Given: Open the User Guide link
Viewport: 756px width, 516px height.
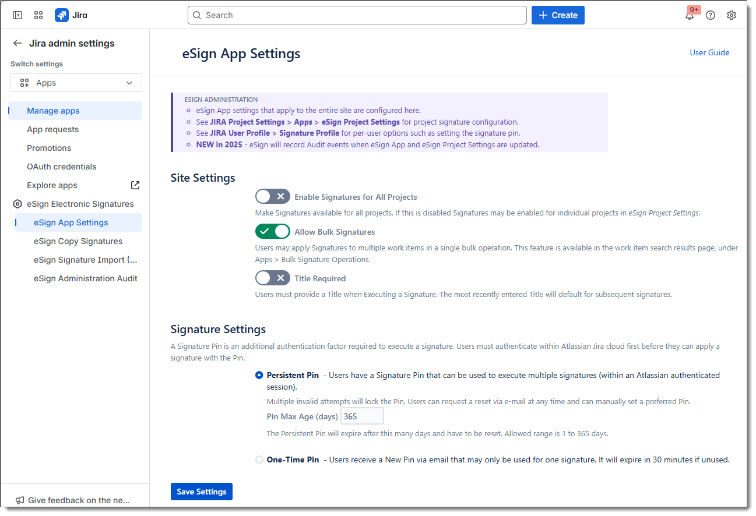Looking at the screenshot, I should point(709,52).
